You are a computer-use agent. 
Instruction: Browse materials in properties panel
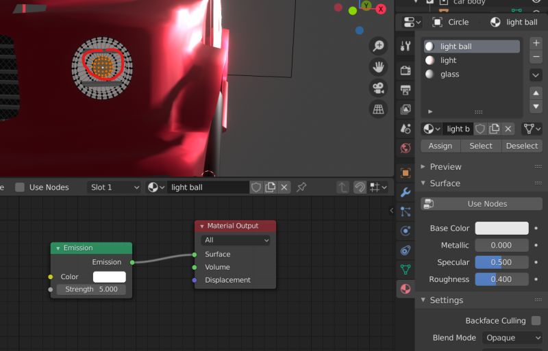coord(432,129)
